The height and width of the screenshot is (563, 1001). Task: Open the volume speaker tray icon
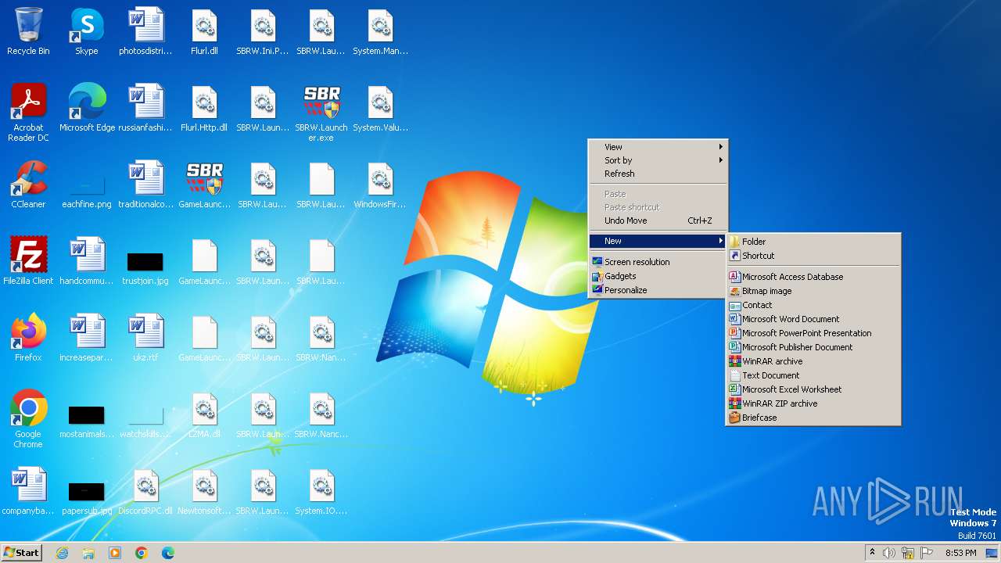tap(889, 553)
